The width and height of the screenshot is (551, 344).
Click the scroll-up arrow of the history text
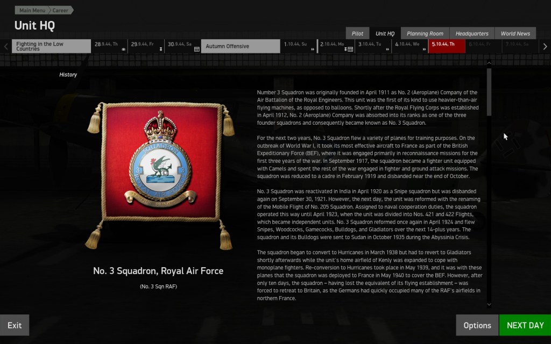pyautogui.click(x=489, y=63)
